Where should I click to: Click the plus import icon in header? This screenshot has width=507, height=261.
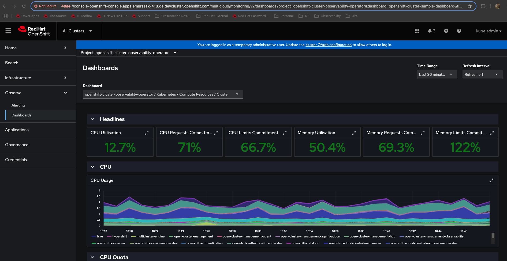tap(446, 31)
